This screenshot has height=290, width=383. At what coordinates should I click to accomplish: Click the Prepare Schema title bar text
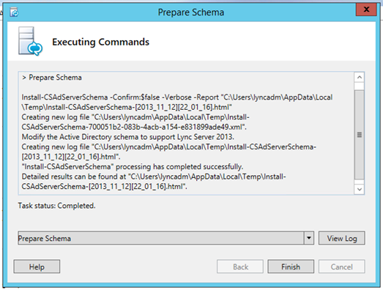click(191, 12)
